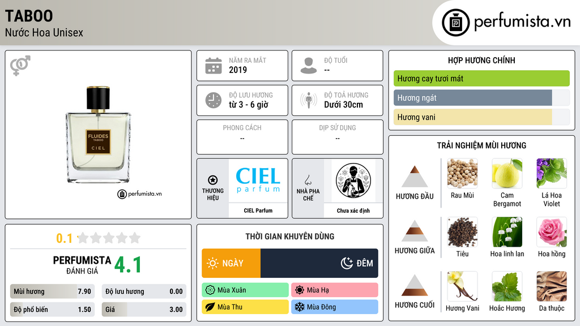The width and height of the screenshot is (580, 326).
Task: Click the Tiêu pepper note image
Action: pyautogui.click(x=462, y=231)
